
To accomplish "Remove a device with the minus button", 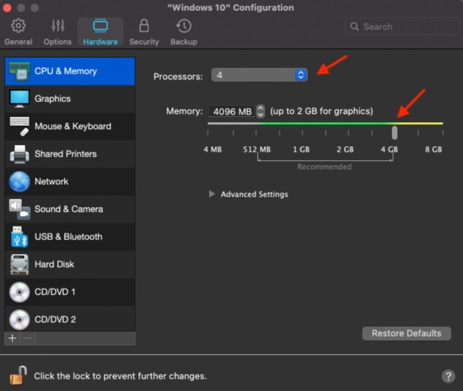I will (27, 338).
